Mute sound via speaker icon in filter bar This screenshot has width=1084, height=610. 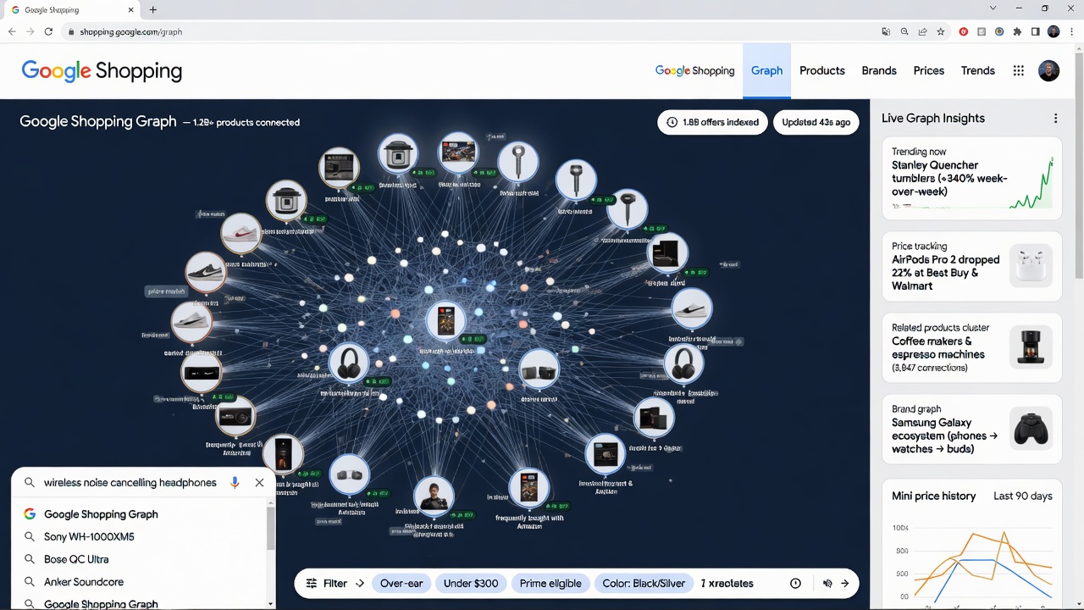point(827,583)
